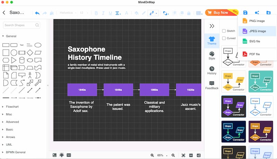Export as JPEG image
This screenshot has width=277, height=159.
257,31
